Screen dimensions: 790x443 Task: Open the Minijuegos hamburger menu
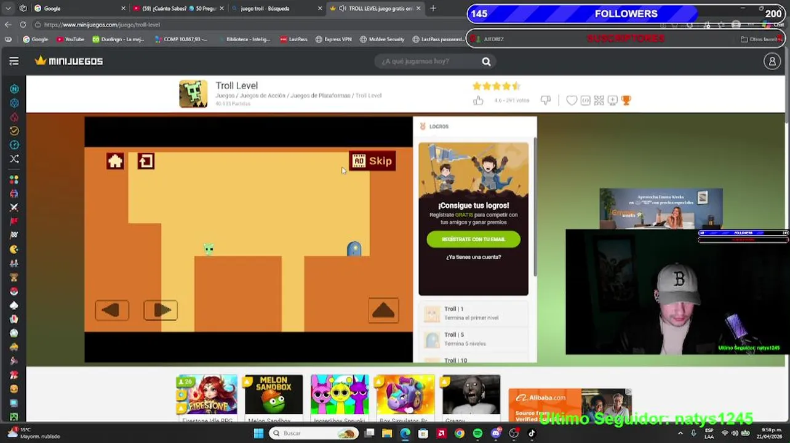[x=14, y=61]
